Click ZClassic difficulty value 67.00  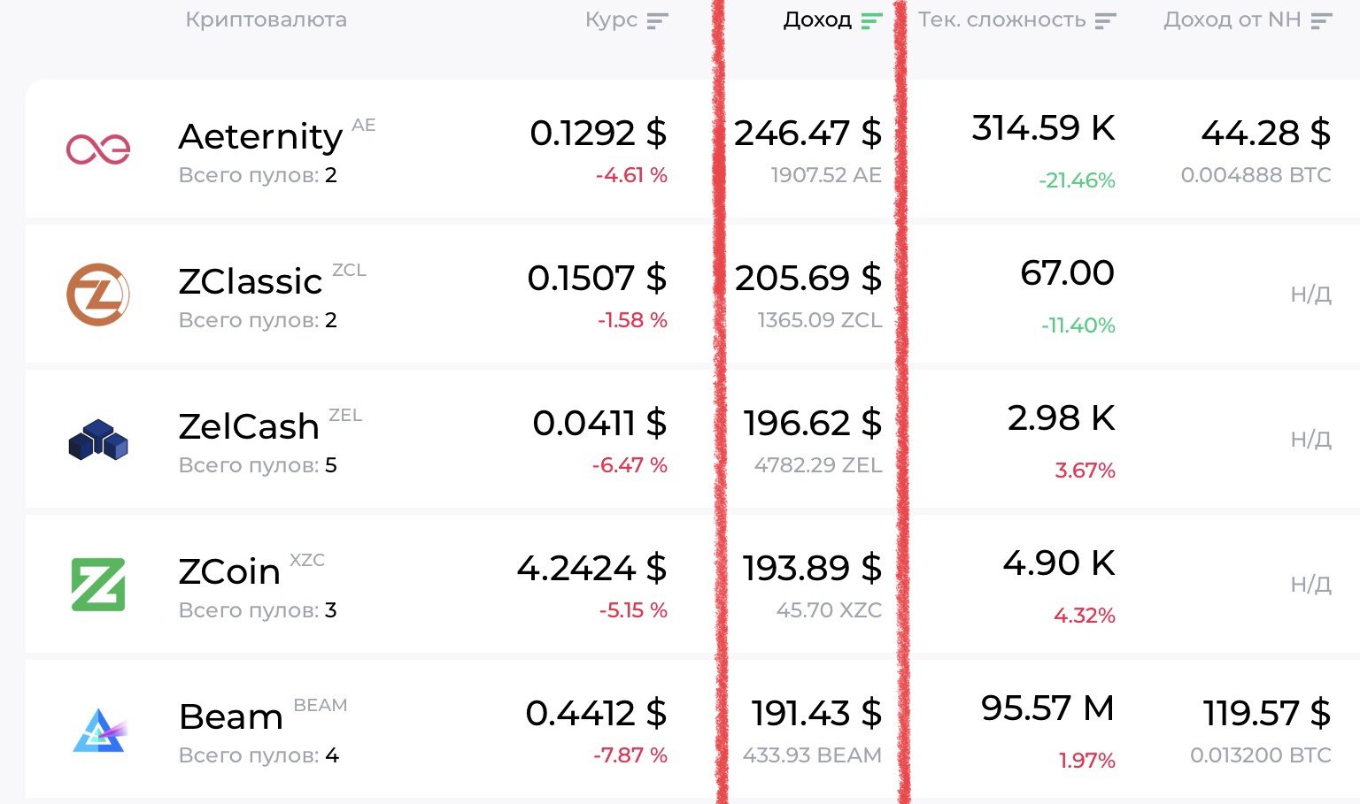tap(1067, 272)
